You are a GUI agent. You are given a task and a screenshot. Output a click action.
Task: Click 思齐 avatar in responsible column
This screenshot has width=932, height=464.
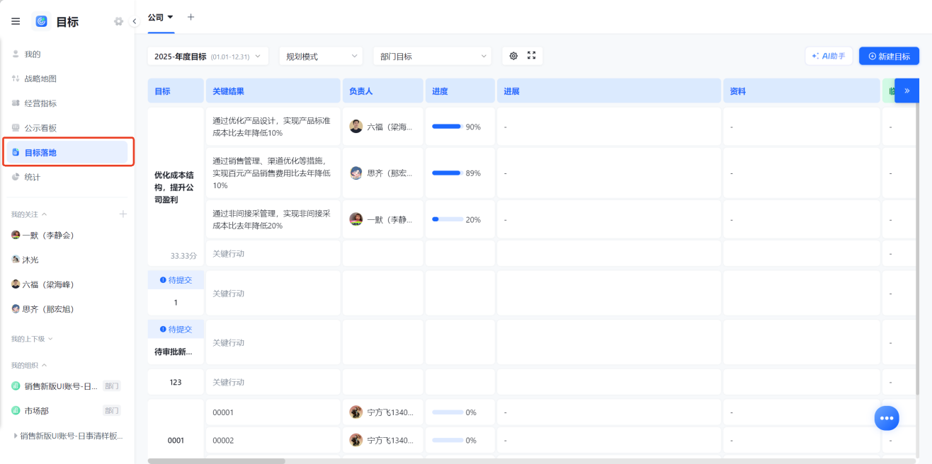(x=356, y=173)
